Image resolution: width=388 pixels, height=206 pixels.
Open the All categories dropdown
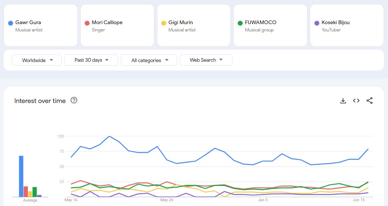149,60
